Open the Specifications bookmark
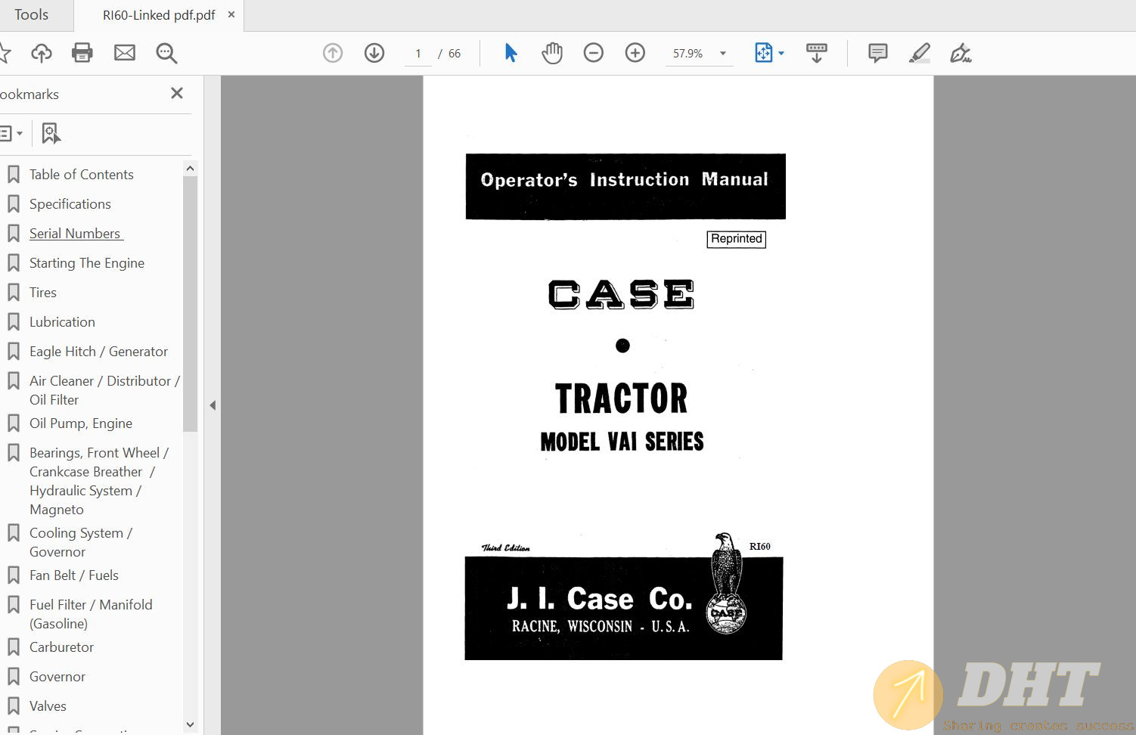 coord(70,204)
